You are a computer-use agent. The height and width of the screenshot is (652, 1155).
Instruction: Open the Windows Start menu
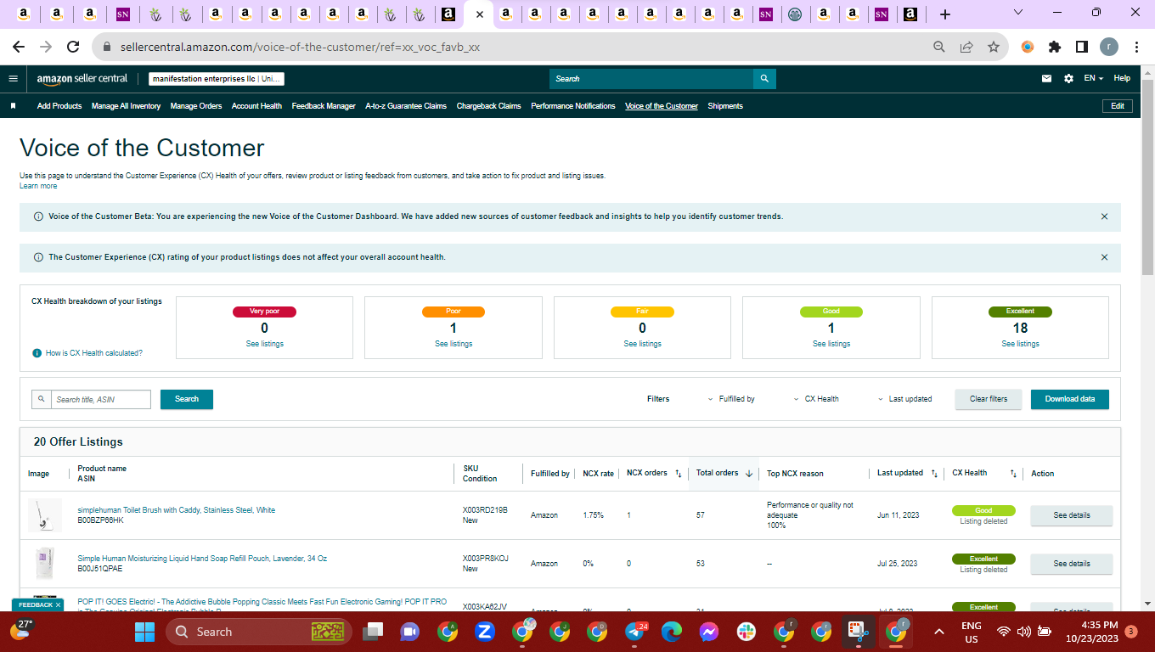(145, 632)
